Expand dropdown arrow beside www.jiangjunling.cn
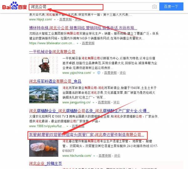This screenshot has height=169, width=188. click(94, 102)
